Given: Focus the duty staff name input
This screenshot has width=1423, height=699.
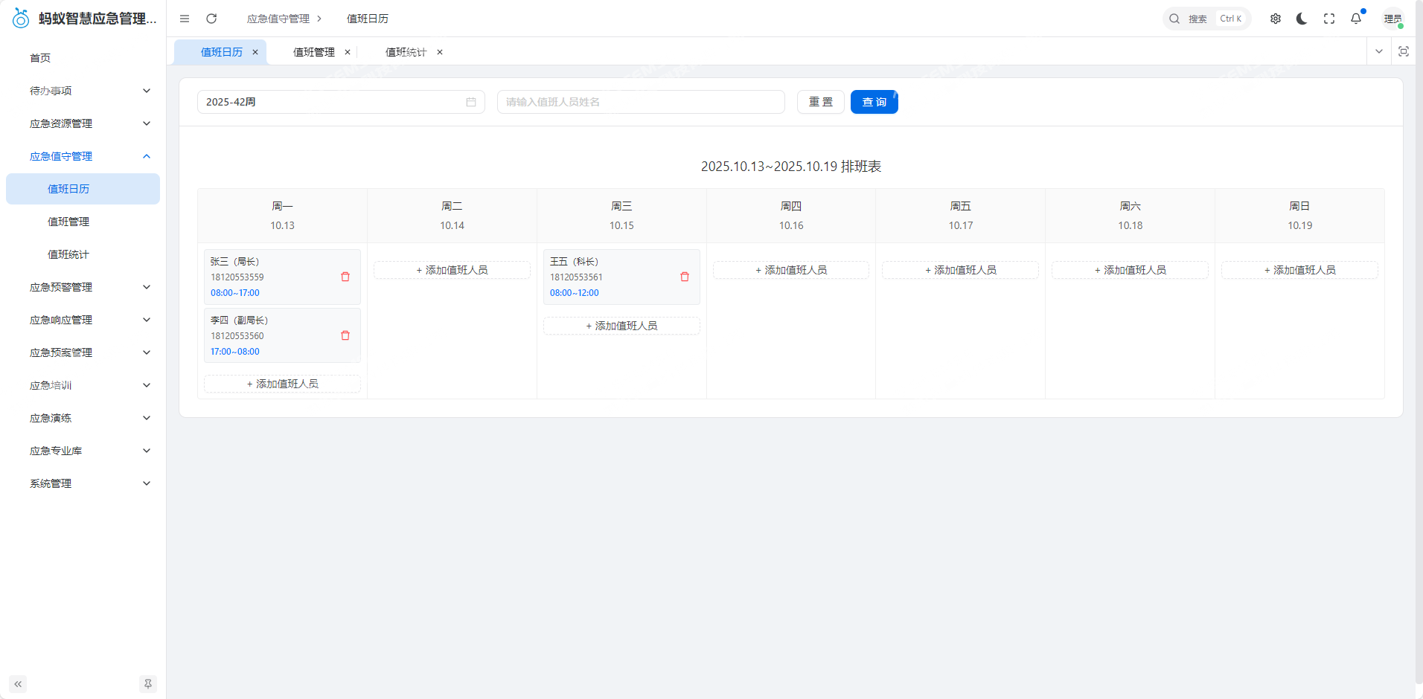Looking at the screenshot, I should pos(640,102).
